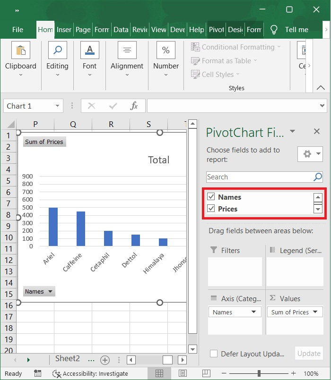Click the horizontal scrollbar thumb
Image resolution: width=331 pixels, height=380 pixels.
[x=167, y=360]
